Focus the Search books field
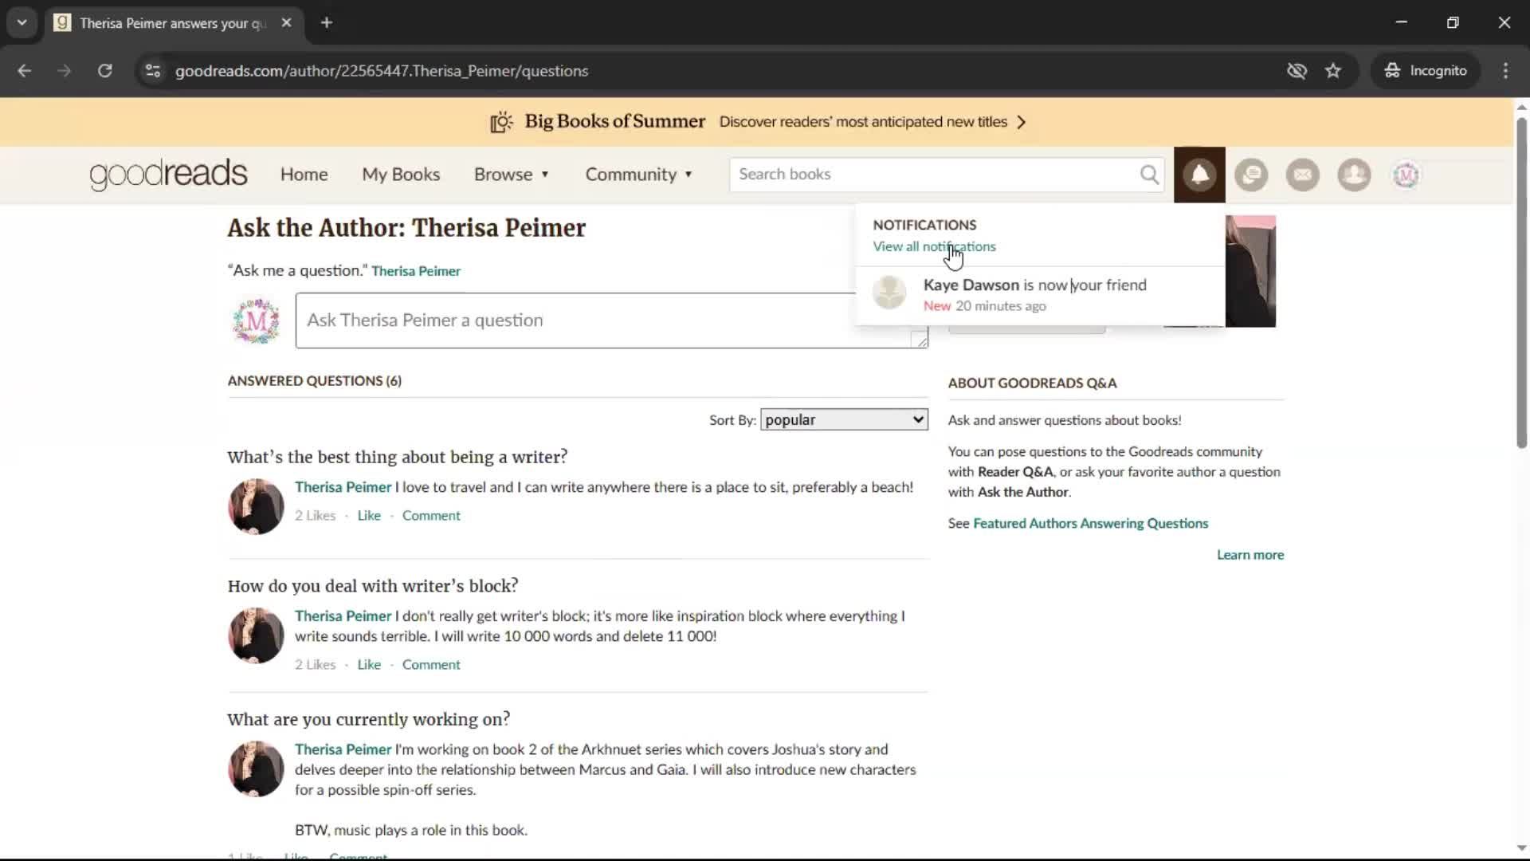 [x=936, y=175]
